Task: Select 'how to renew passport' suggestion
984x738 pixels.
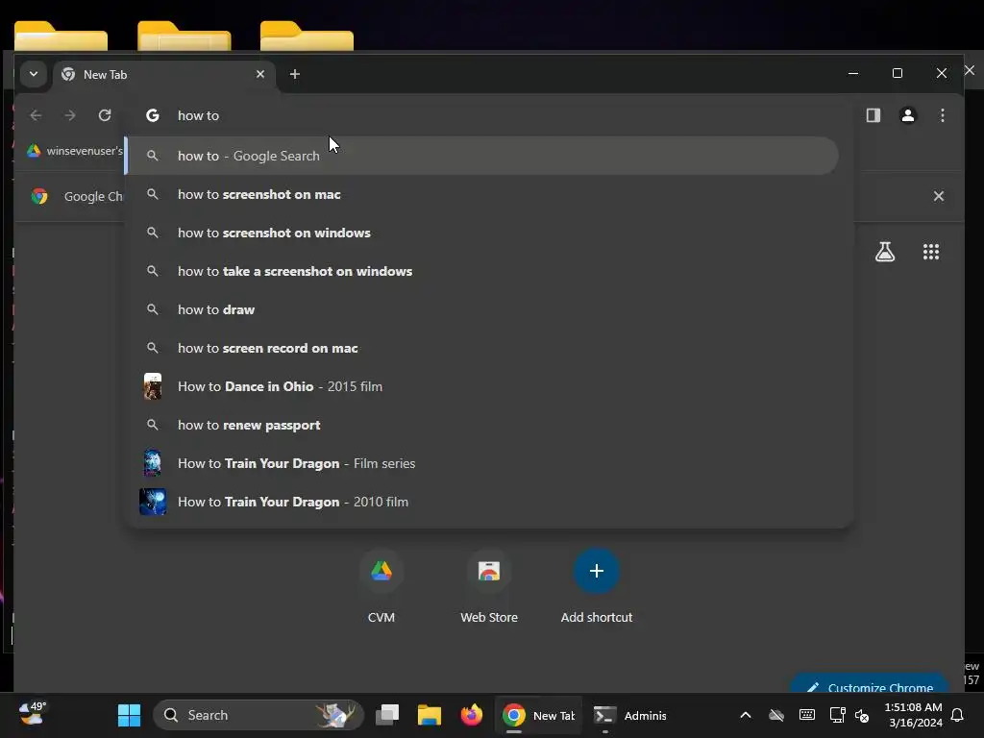Action: 482,425
